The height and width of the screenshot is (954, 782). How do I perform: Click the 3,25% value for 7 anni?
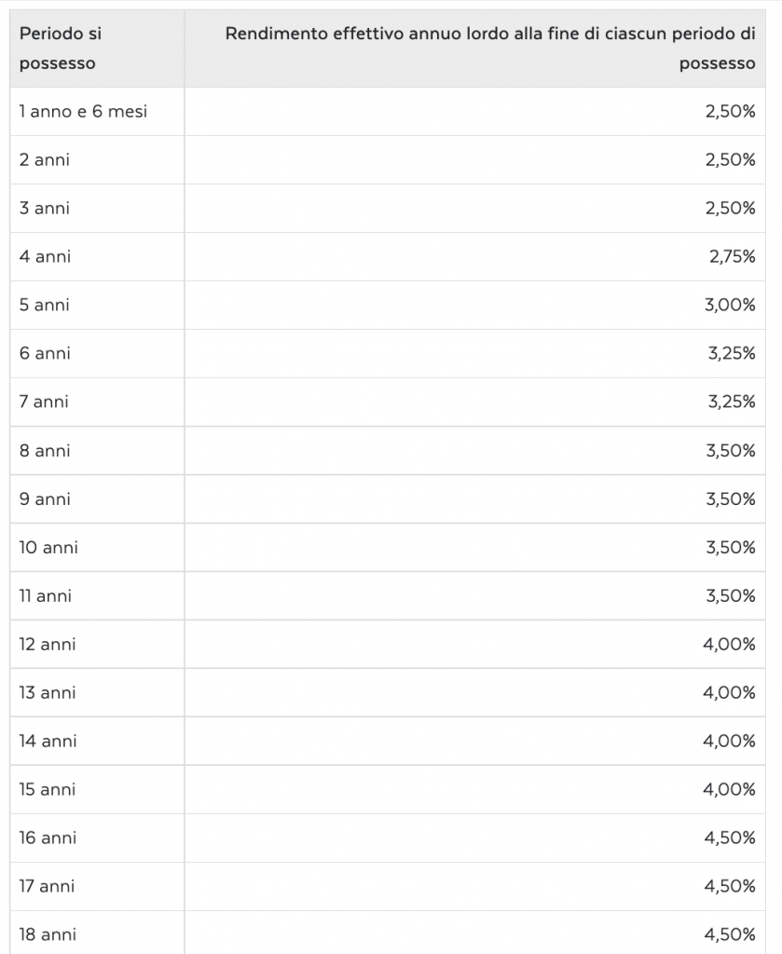coord(732,402)
